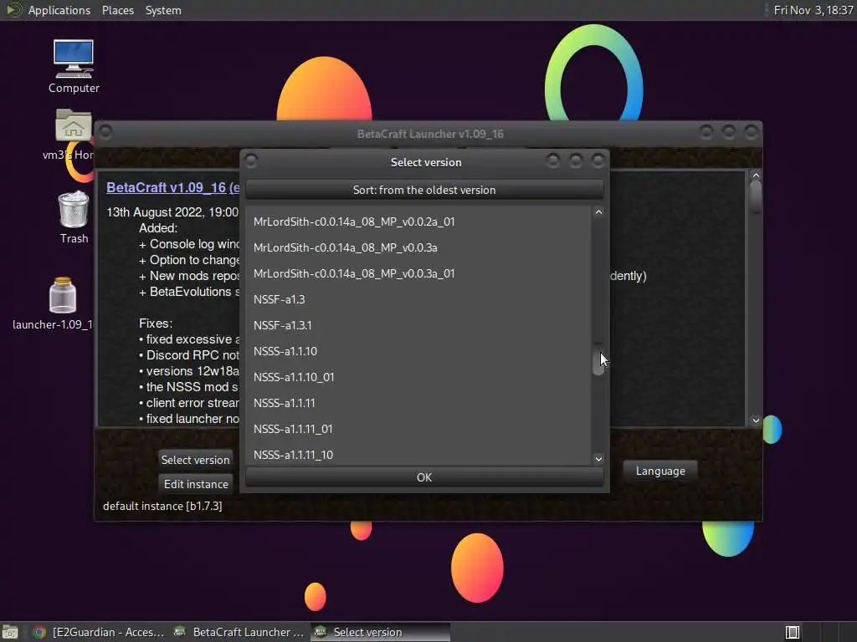
Task: Select NSSS-a1.1.10_01 version
Action: [x=418, y=377]
